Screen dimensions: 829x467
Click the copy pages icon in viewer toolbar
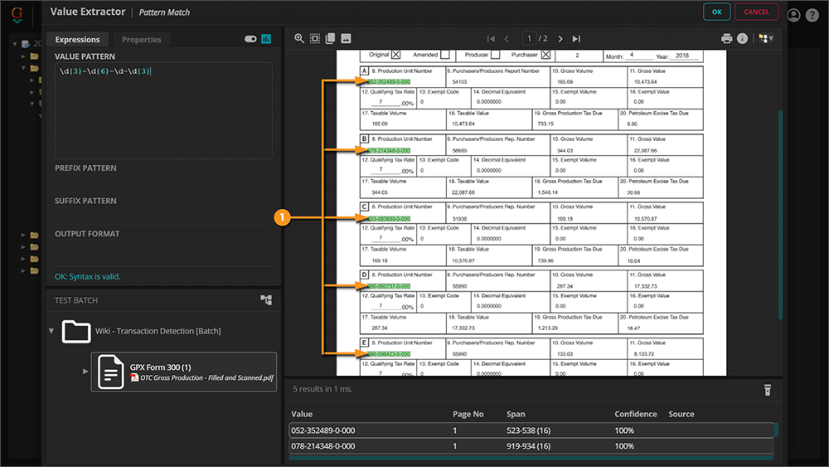click(330, 39)
